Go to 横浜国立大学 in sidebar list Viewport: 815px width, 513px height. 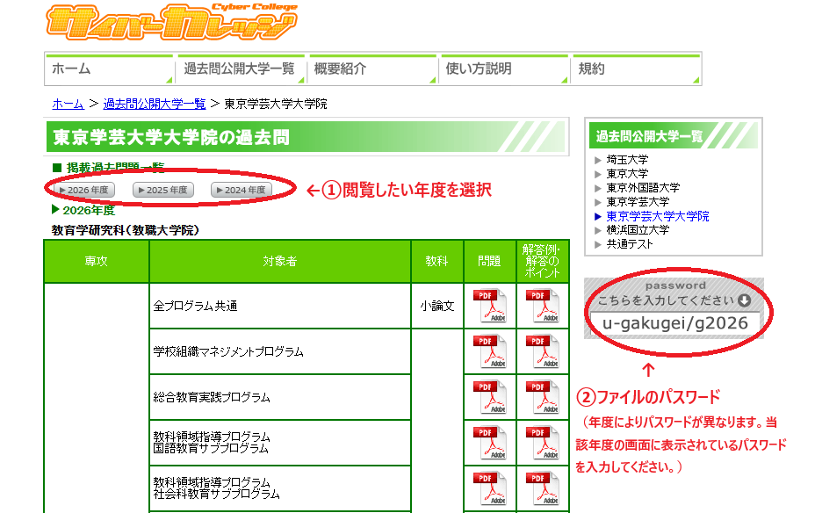638,230
